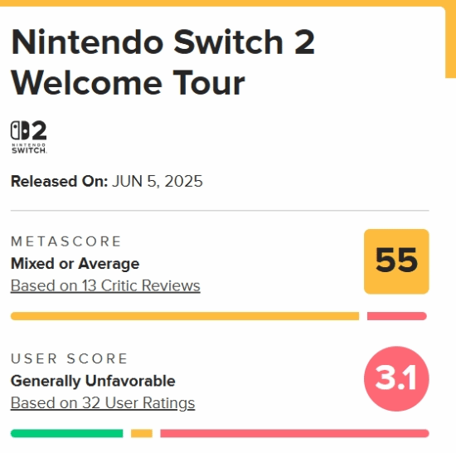The width and height of the screenshot is (456, 453).
Task: Click the green positive segment of user bar
Action: [66, 433]
